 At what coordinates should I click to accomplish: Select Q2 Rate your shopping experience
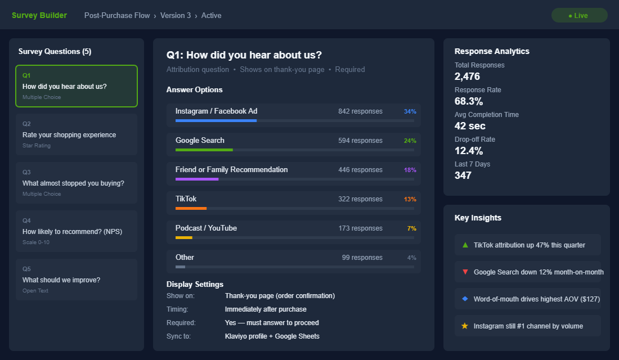(x=77, y=134)
